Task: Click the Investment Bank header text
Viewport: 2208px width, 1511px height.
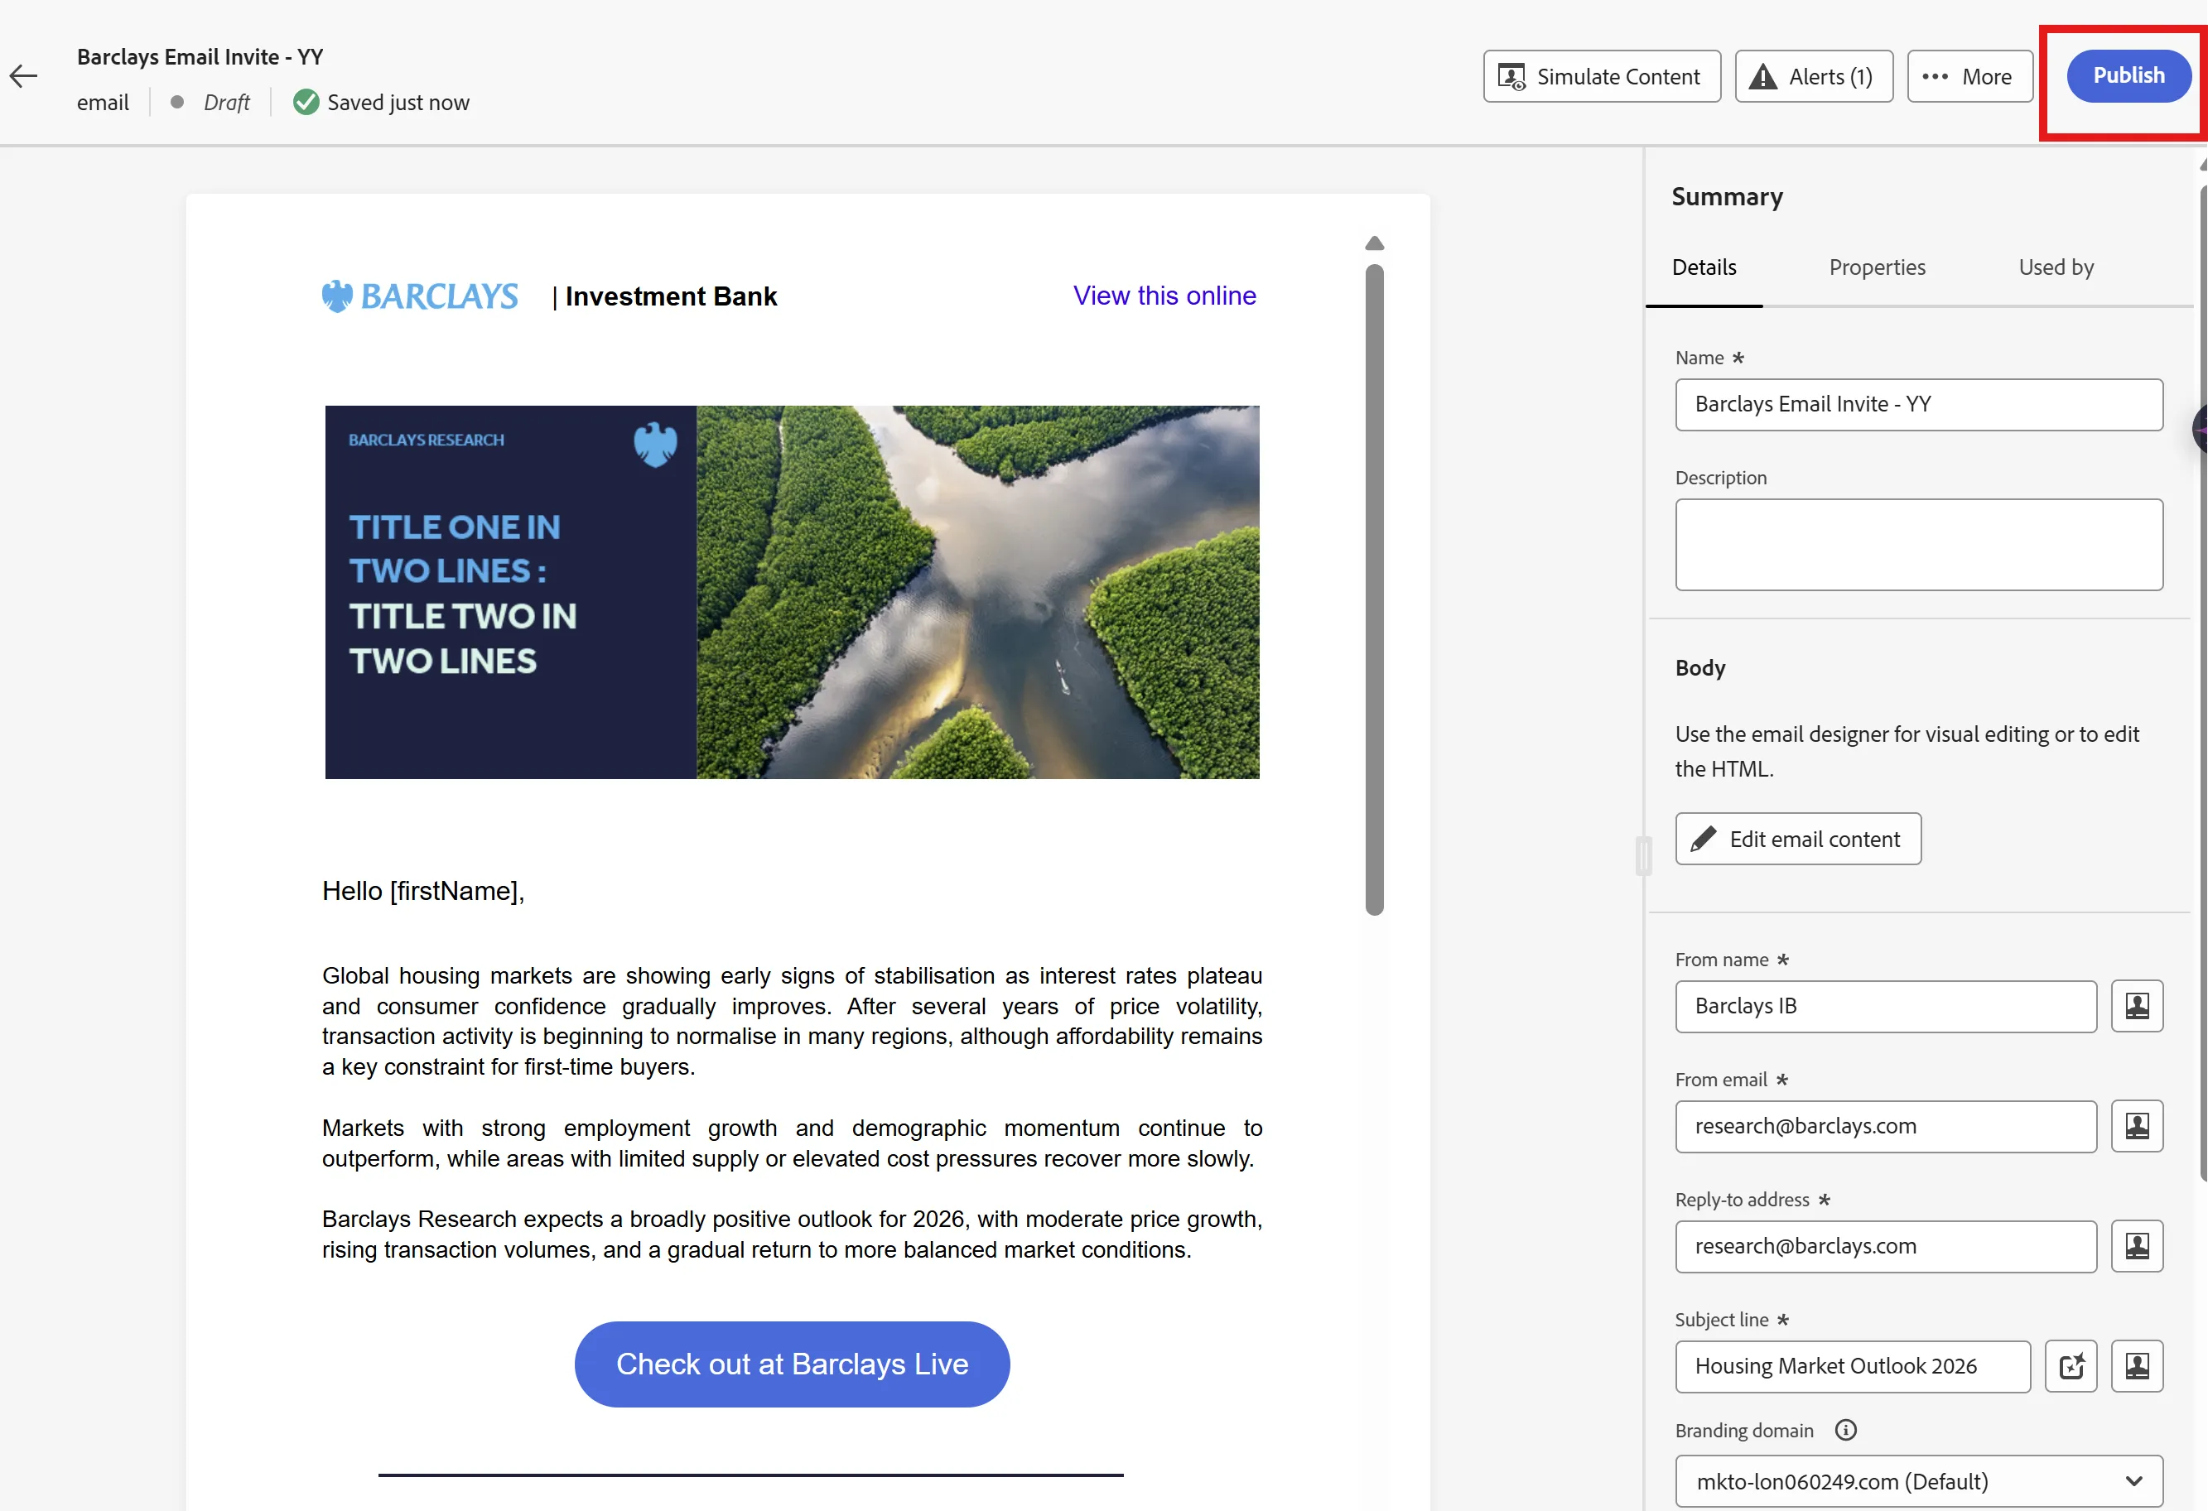Action: 671,296
